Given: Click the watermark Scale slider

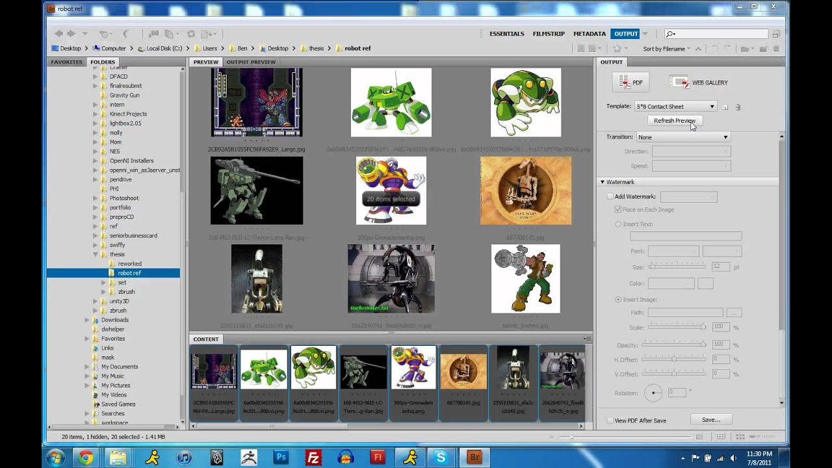Looking at the screenshot, I should [x=677, y=327].
